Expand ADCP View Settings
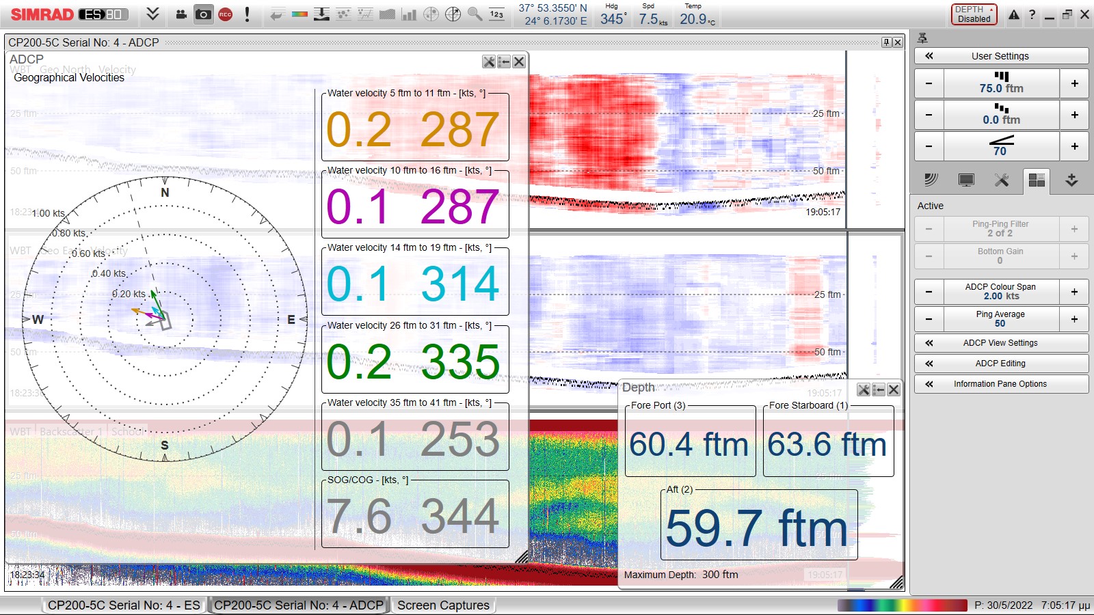 tap(1001, 343)
